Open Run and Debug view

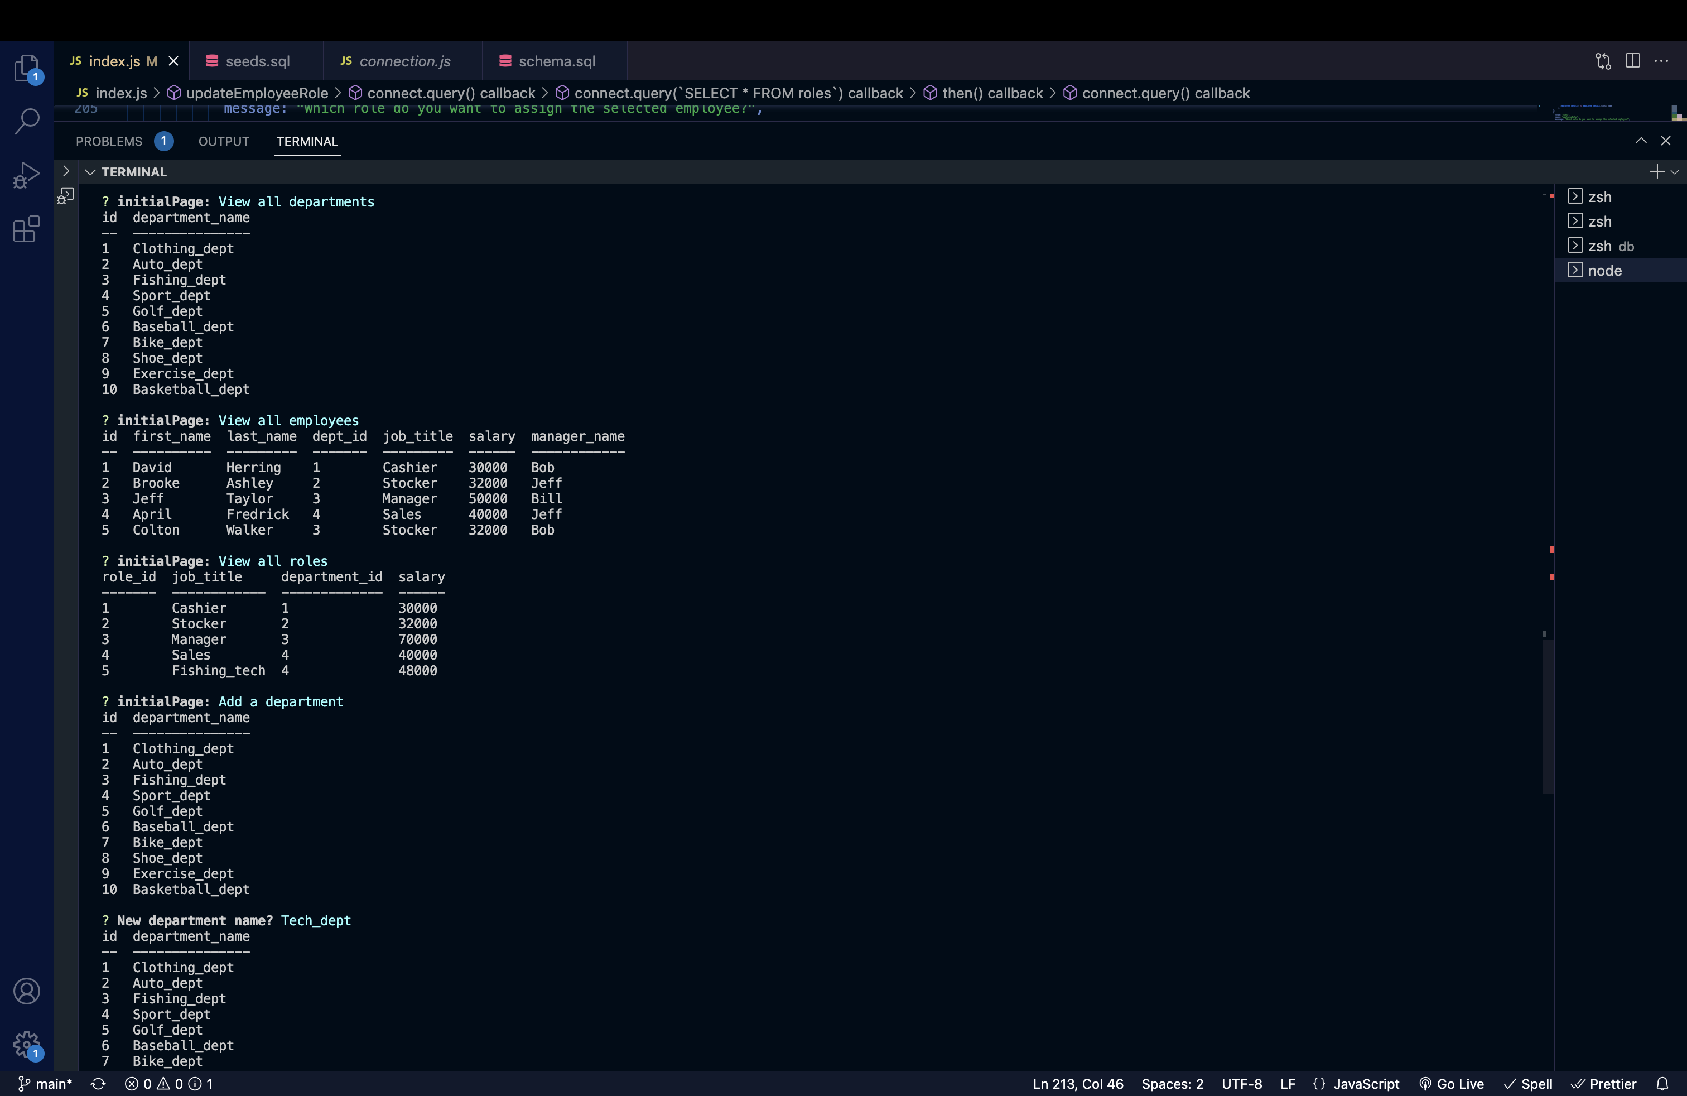(x=27, y=175)
